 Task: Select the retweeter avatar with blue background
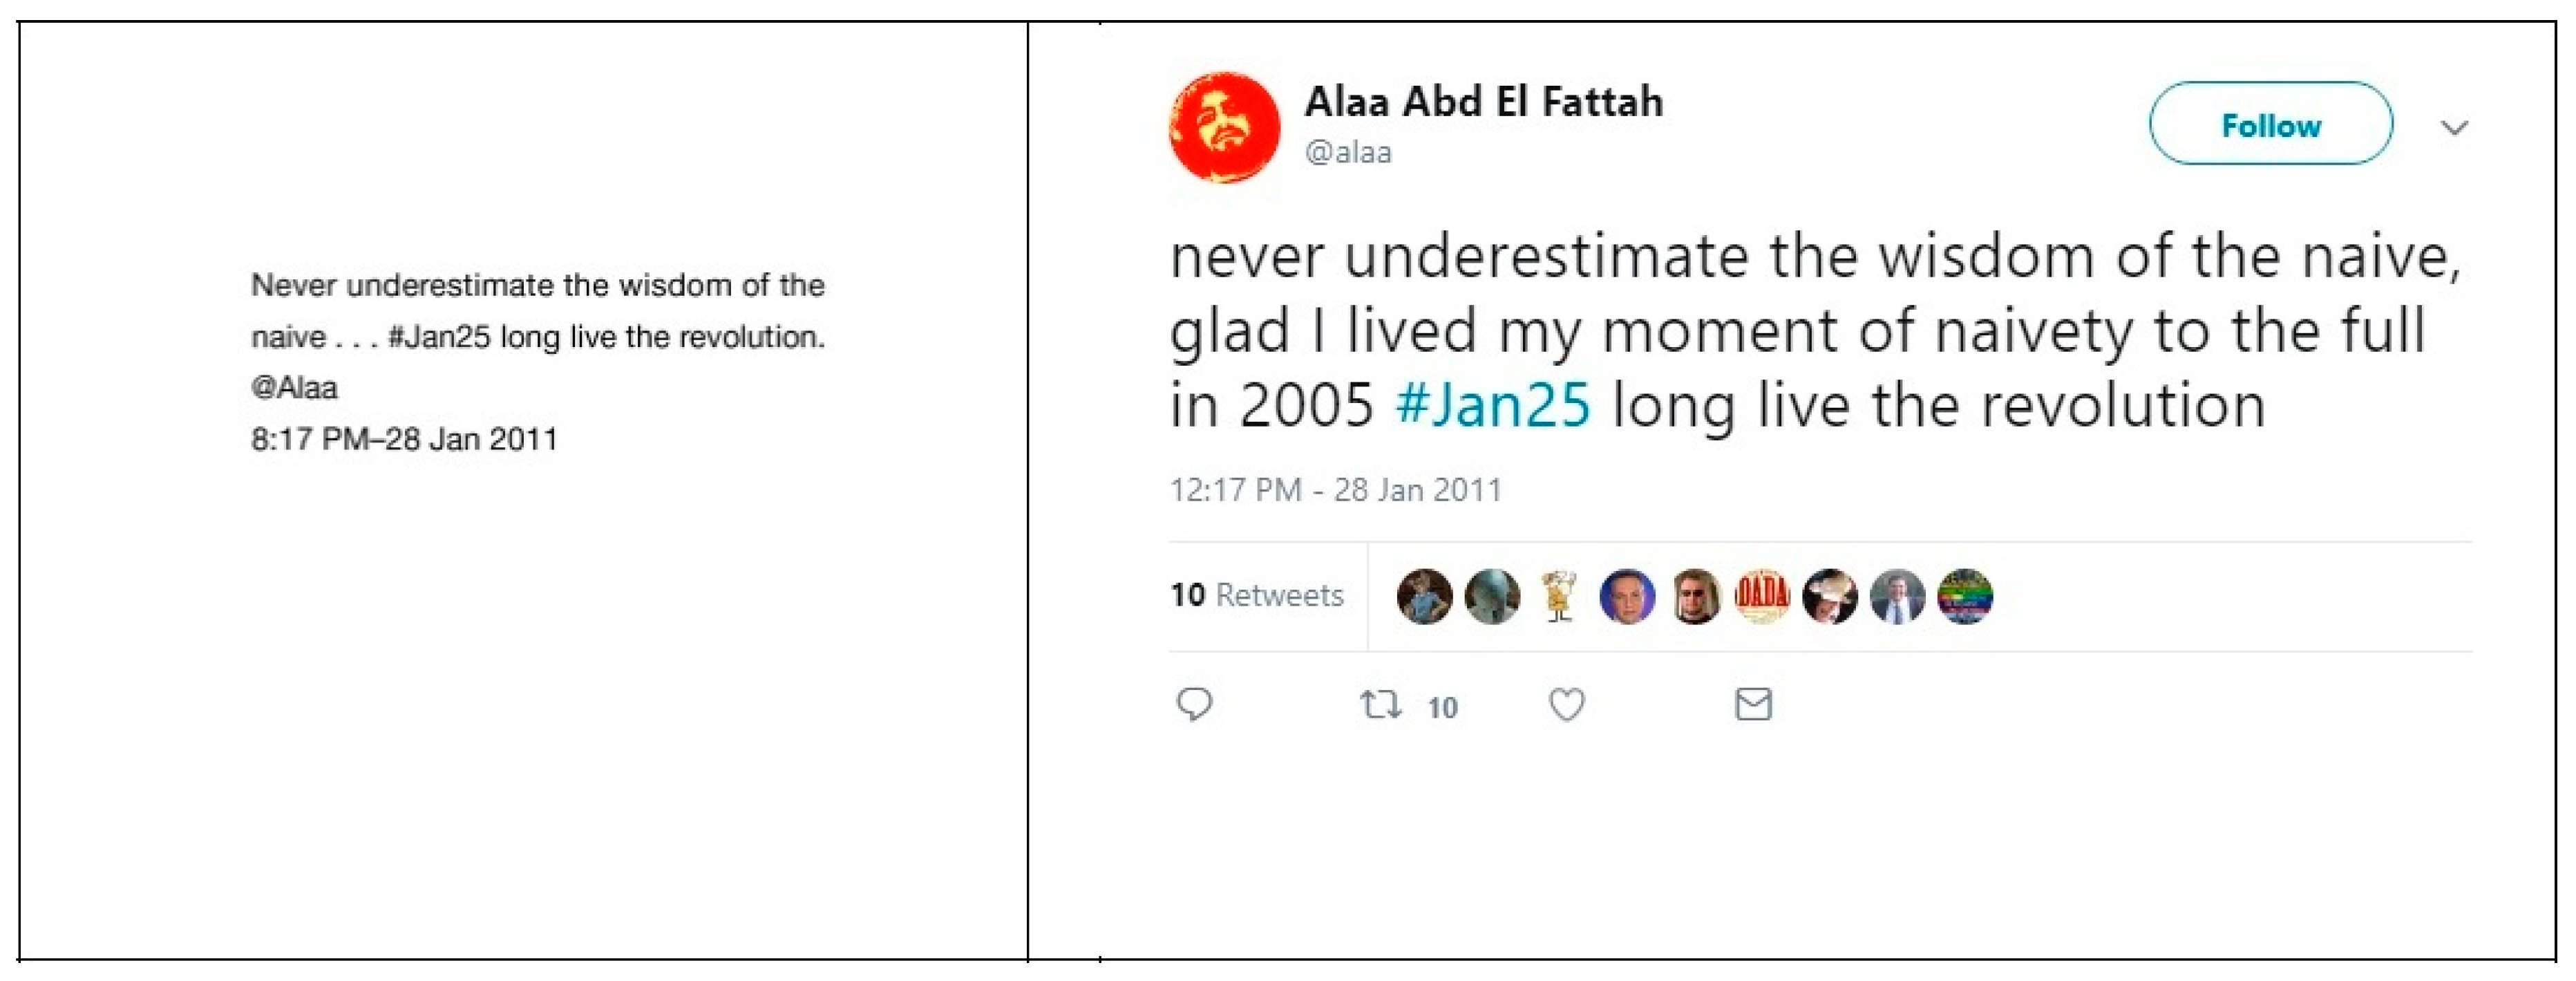pos(1627,596)
